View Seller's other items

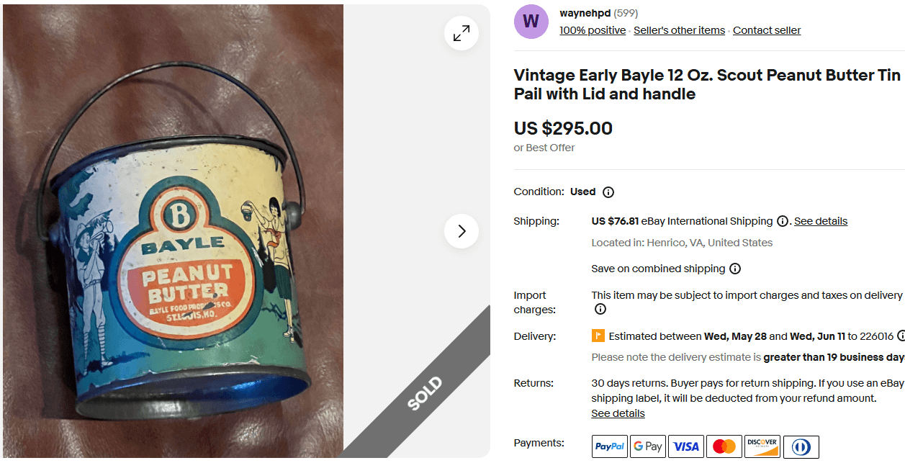(x=678, y=30)
